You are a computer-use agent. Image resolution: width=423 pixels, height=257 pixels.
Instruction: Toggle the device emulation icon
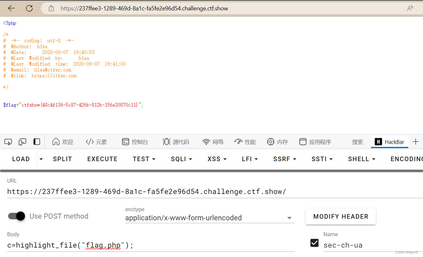22,142
